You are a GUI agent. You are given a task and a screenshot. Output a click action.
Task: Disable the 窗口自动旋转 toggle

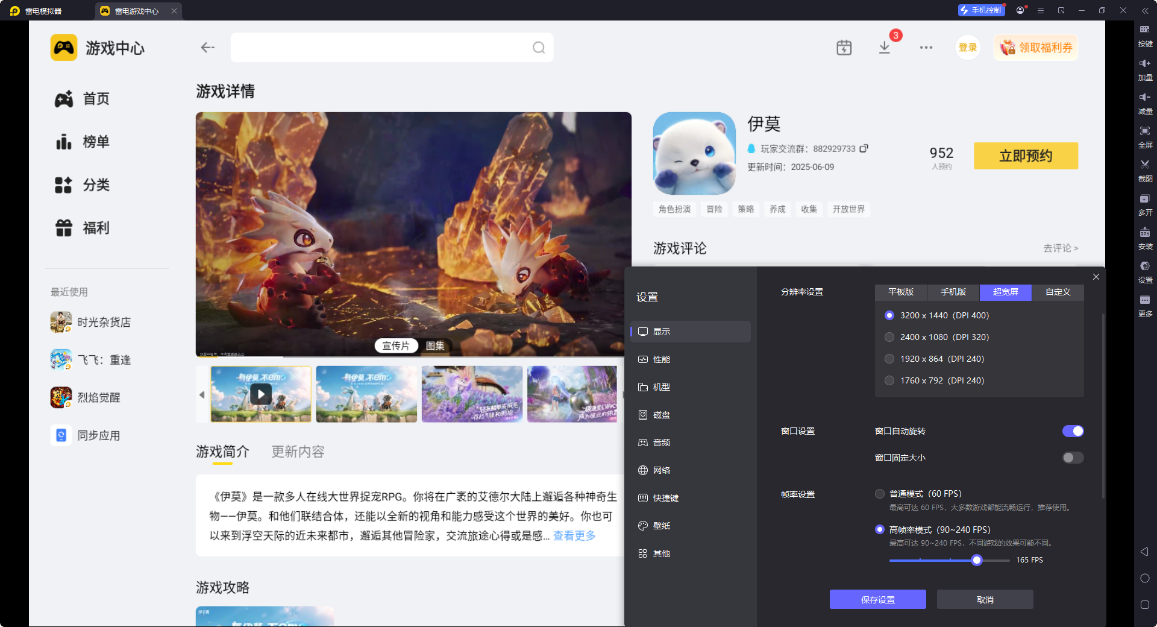click(1073, 431)
